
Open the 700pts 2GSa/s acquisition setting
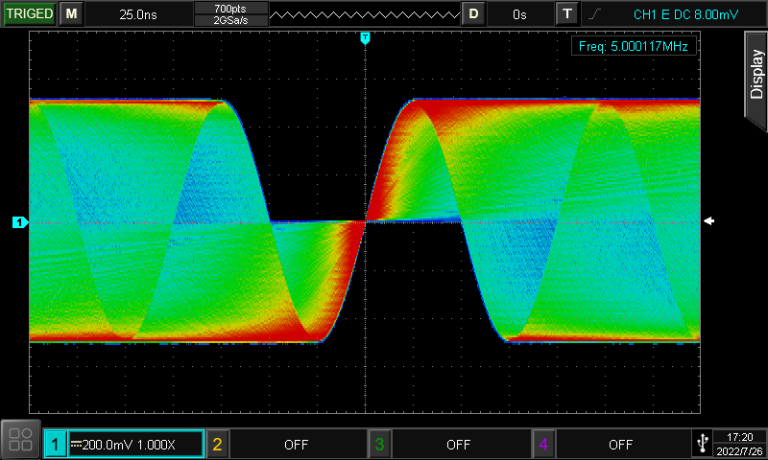click(x=229, y=14)
